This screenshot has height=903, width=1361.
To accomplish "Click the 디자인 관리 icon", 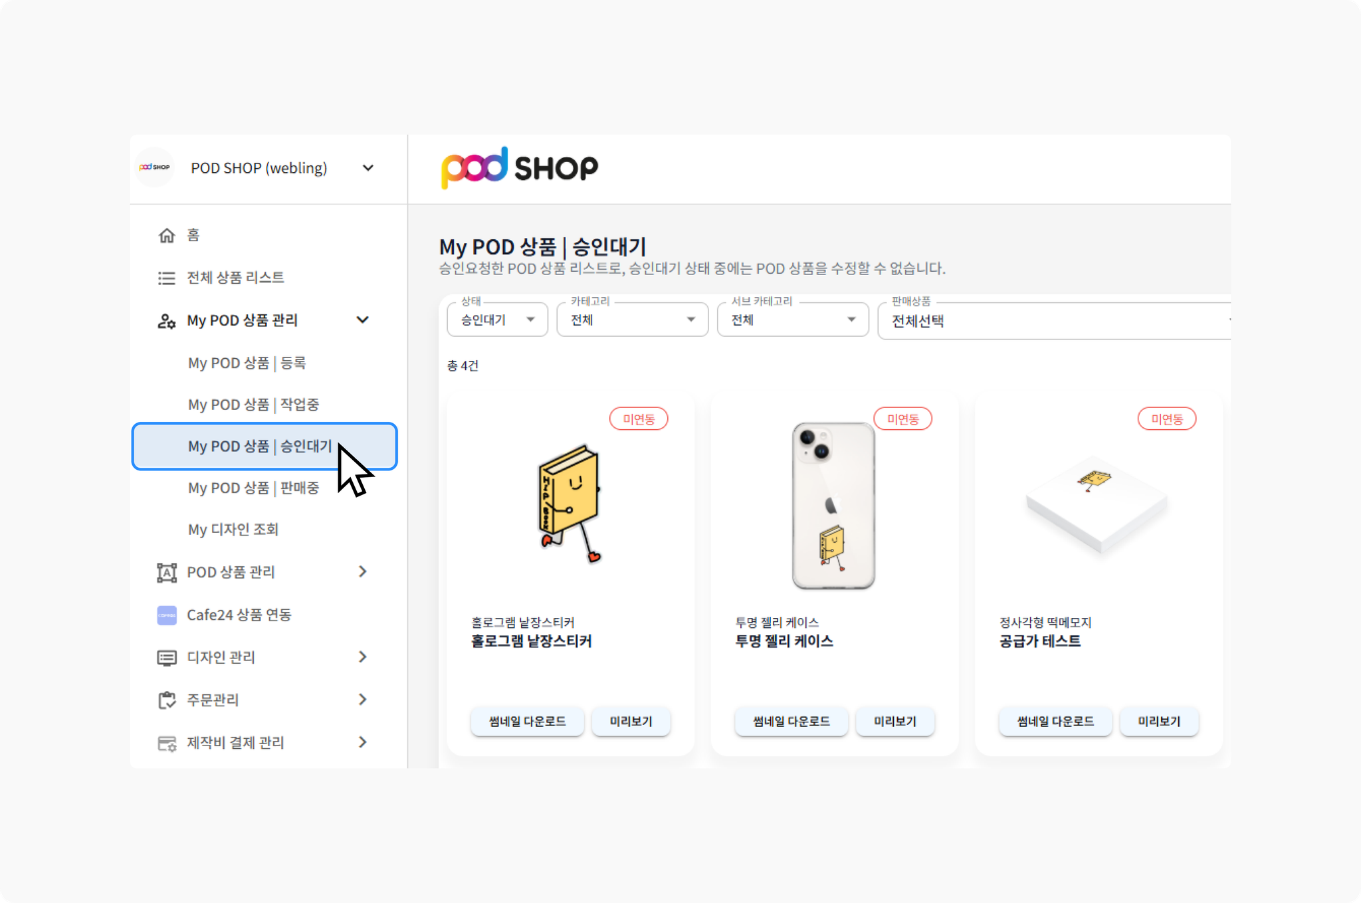I will click(167, 658).
